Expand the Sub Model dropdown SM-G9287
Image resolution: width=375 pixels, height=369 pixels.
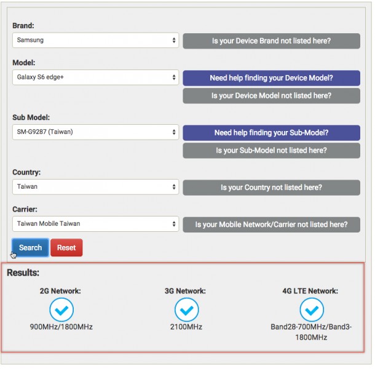coord(95,132)
